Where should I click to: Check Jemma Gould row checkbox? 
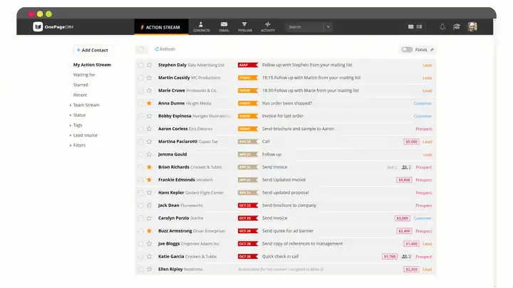click(140, 154)
